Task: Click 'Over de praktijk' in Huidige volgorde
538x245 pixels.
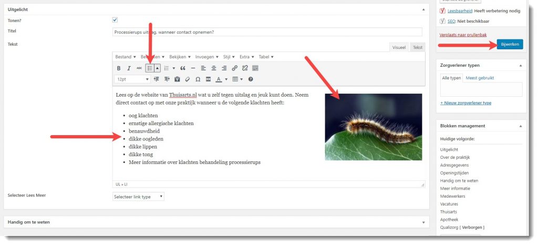Action: [455, 158]
